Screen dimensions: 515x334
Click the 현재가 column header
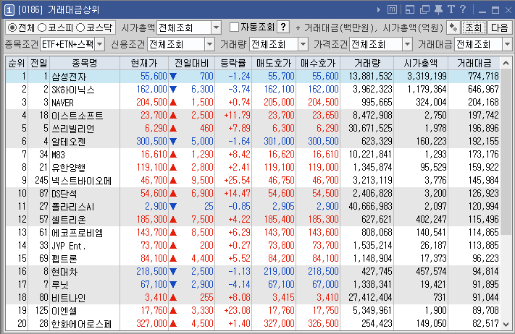click(144, 63)
